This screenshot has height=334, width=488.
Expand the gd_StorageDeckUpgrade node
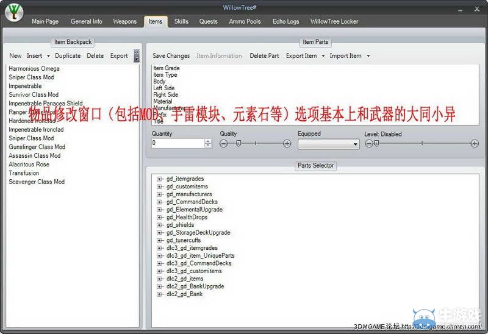[x=159, y=233]
